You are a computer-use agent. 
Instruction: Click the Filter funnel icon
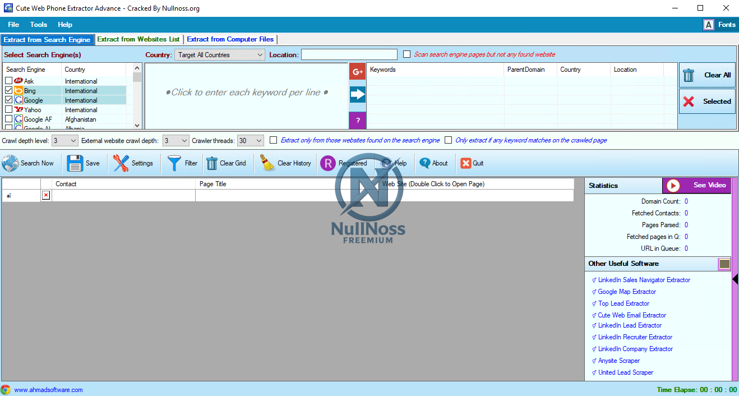[174, 163]
